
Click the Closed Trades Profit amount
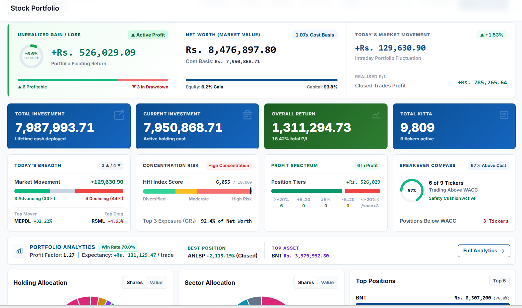coord(482,83)
